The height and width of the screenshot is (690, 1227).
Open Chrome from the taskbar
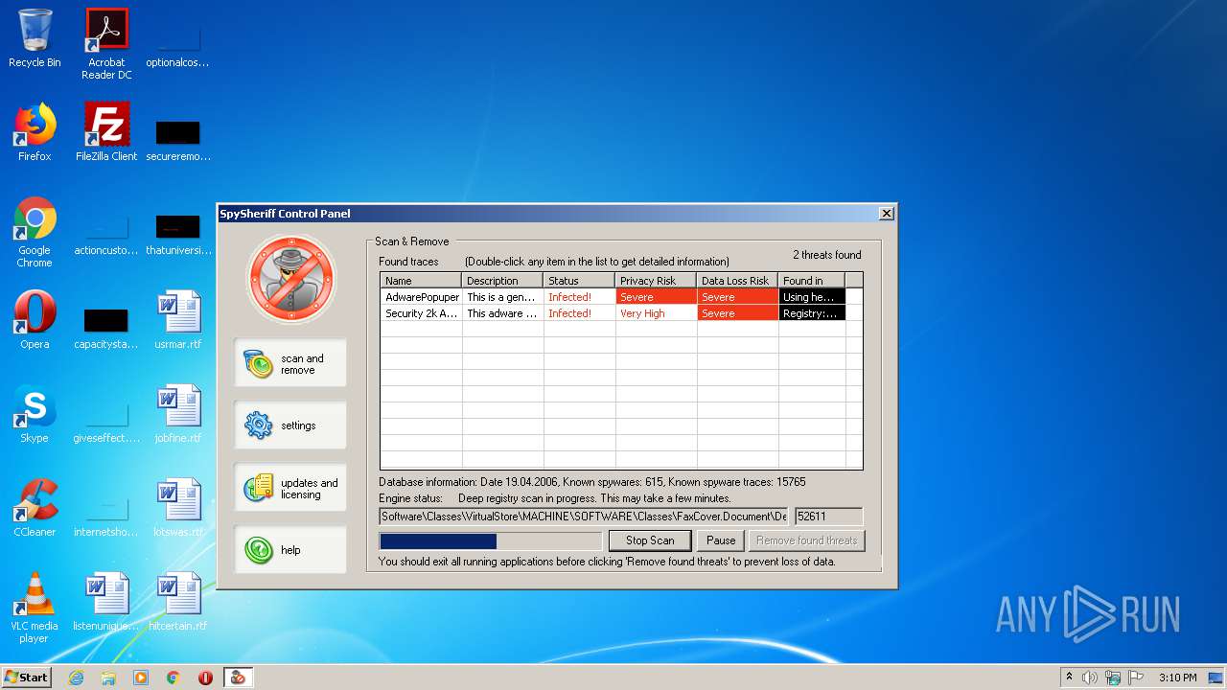[174, 678]
